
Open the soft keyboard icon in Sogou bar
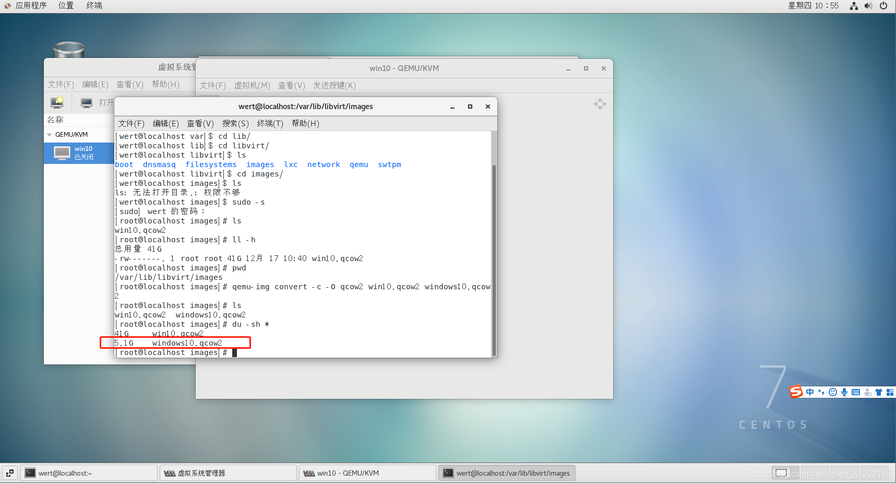[x=856, y=392]
